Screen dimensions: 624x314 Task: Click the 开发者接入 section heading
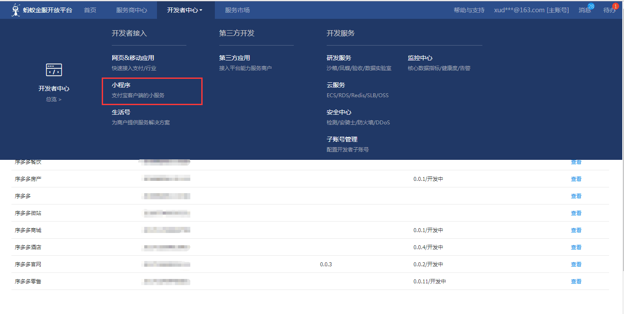[x=129, y=33]
